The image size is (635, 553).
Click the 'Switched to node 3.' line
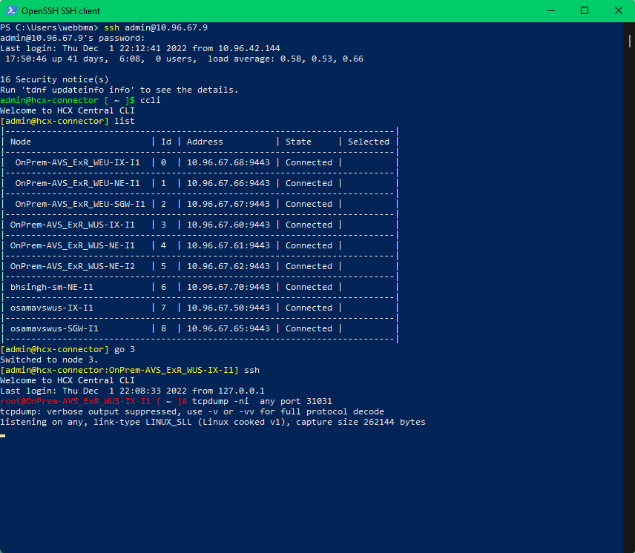click(x=49, y=360)
